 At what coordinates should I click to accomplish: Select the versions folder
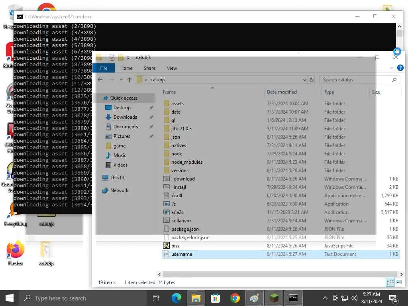tap(180, 171)
